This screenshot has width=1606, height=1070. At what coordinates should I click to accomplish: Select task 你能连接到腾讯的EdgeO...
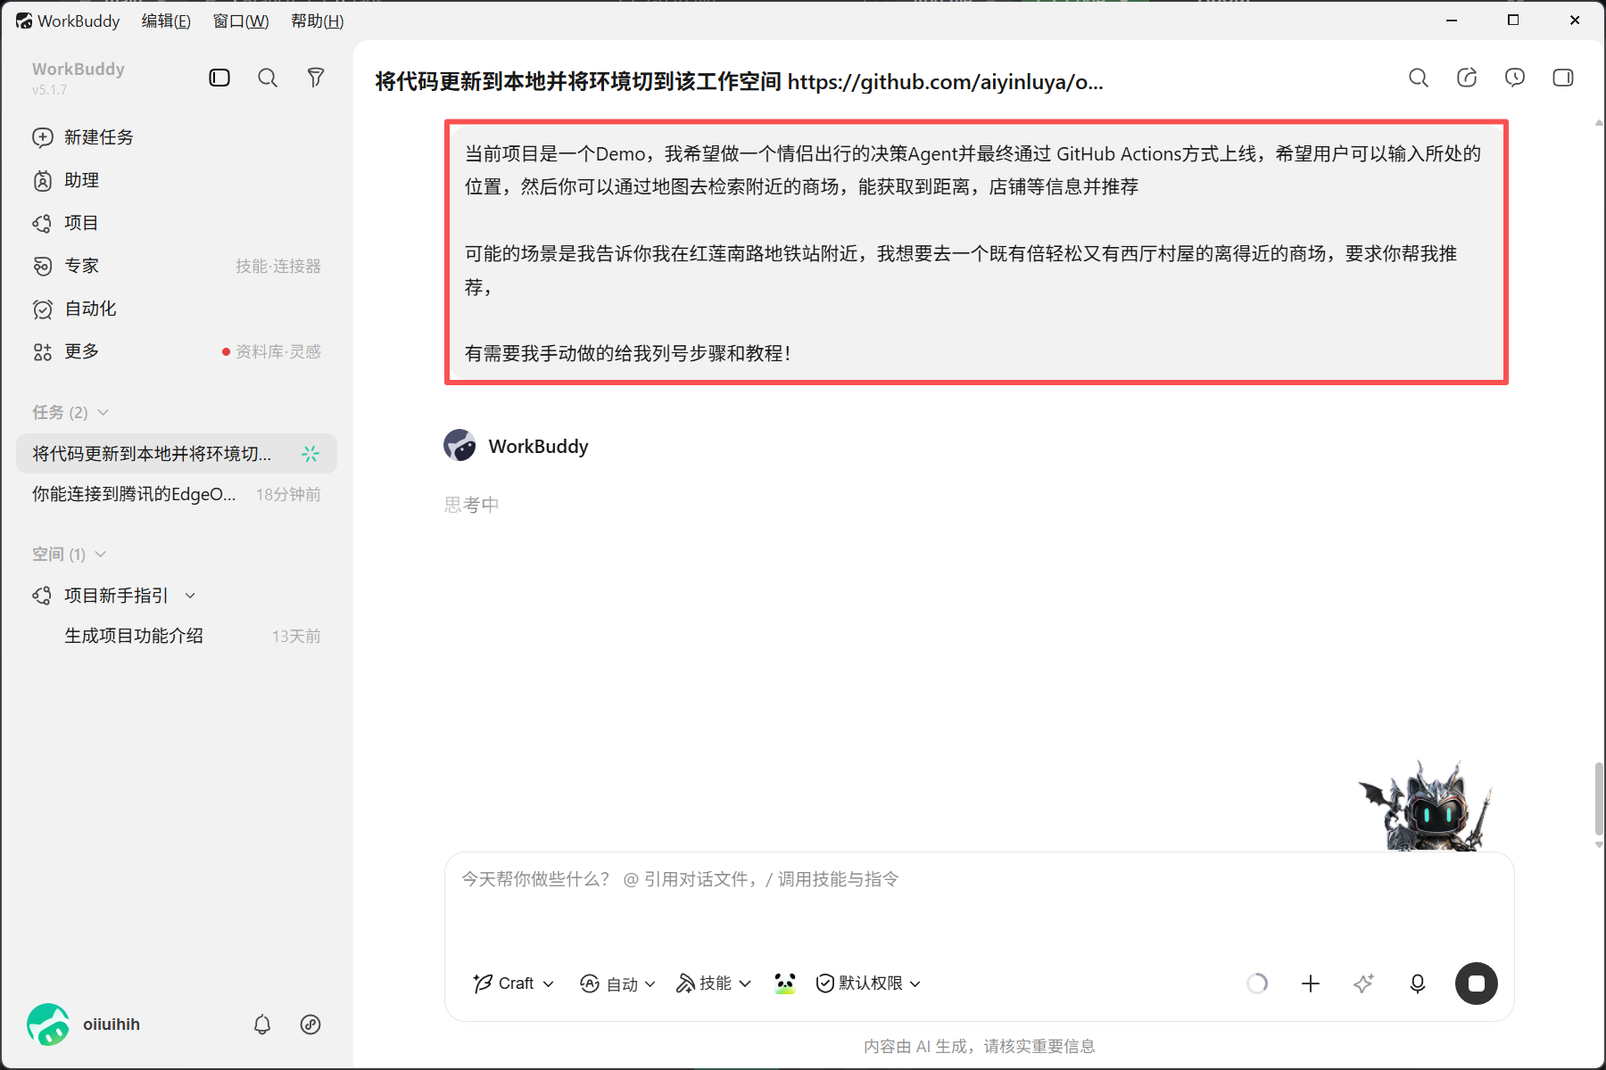(x=177, y=494)
